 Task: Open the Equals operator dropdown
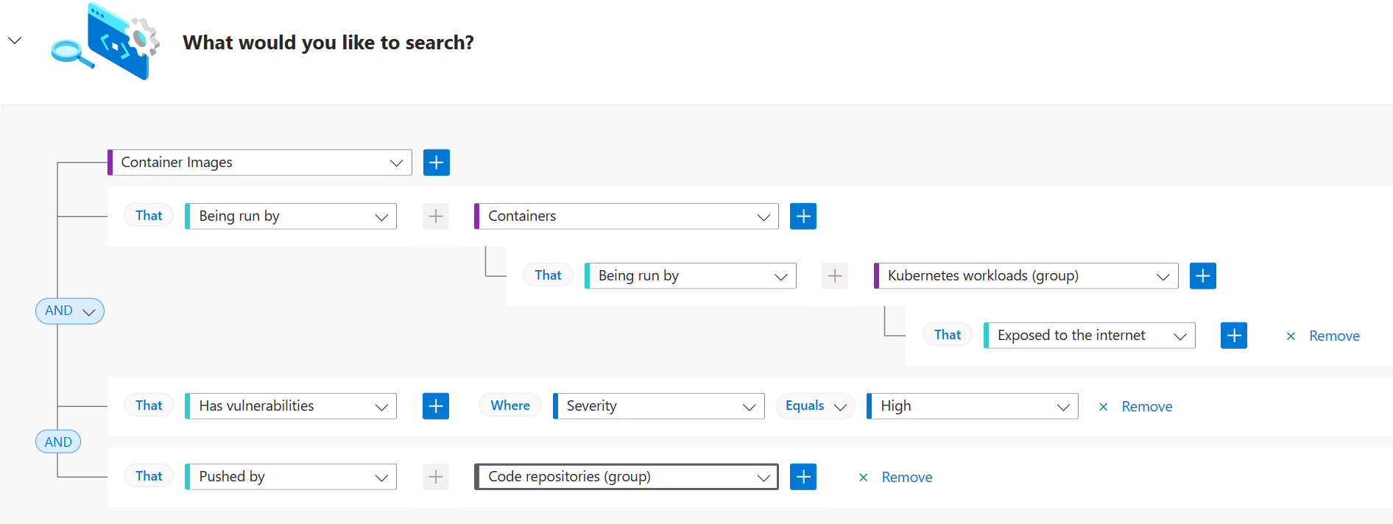tap(815, 406)
